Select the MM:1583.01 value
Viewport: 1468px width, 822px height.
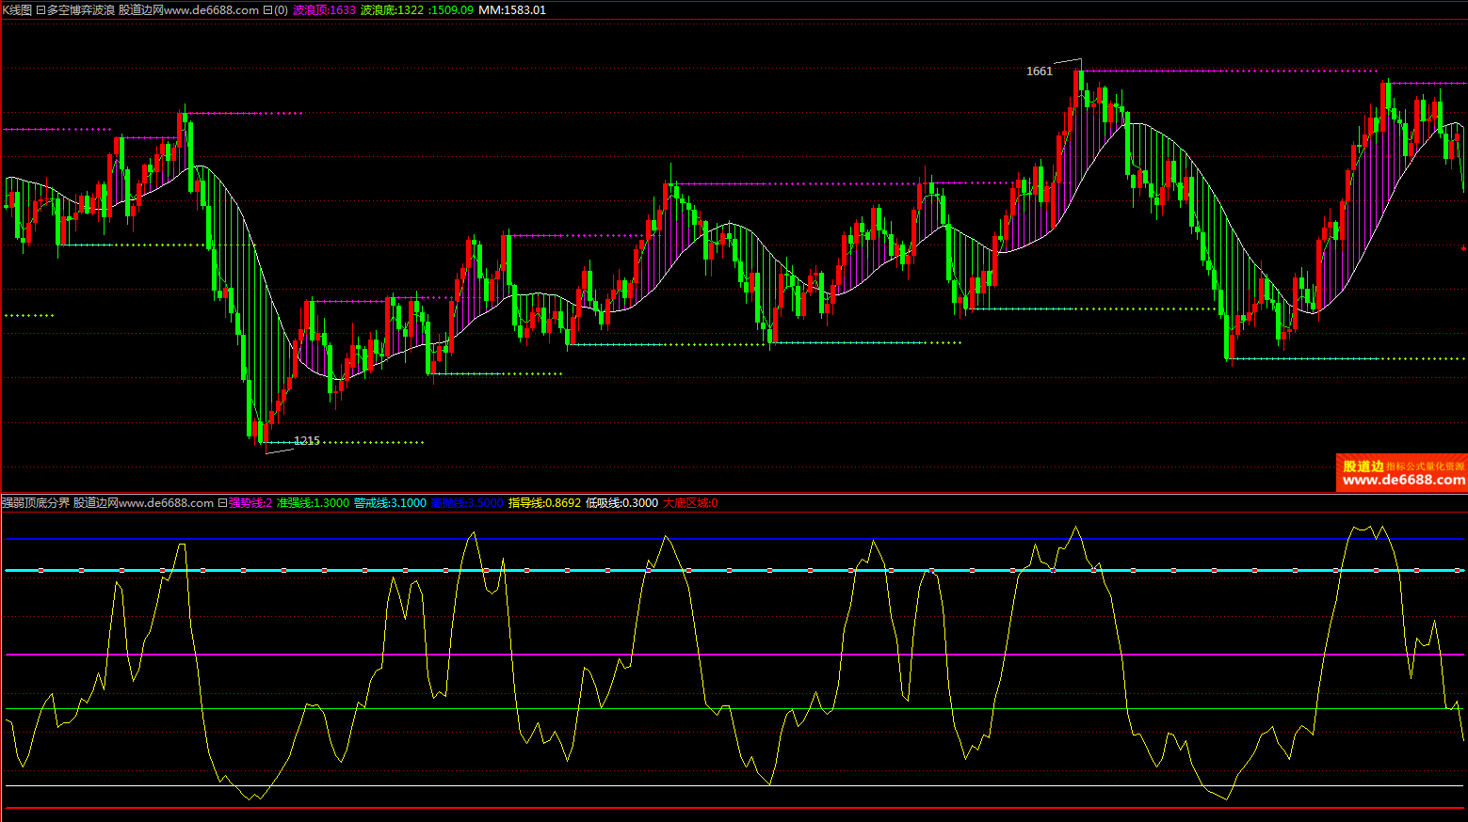(512, 10)
